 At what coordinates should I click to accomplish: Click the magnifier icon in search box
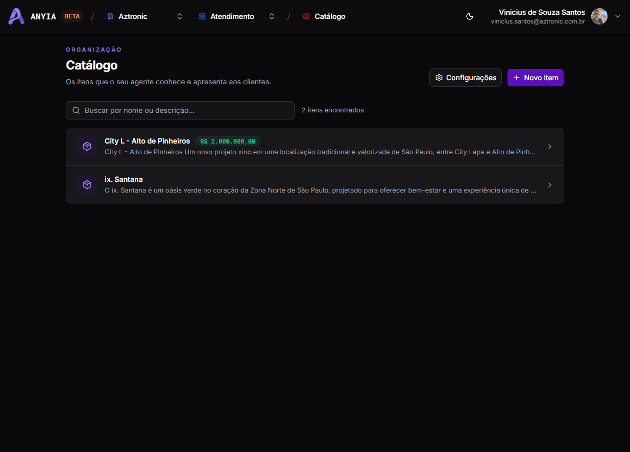coord(76,110)
